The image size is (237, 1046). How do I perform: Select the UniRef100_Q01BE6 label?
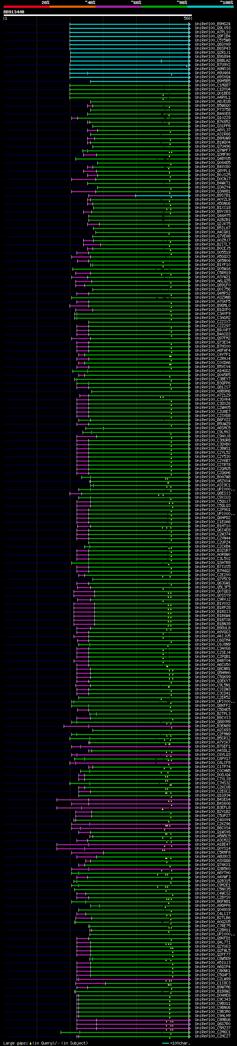tap(212, 94)
